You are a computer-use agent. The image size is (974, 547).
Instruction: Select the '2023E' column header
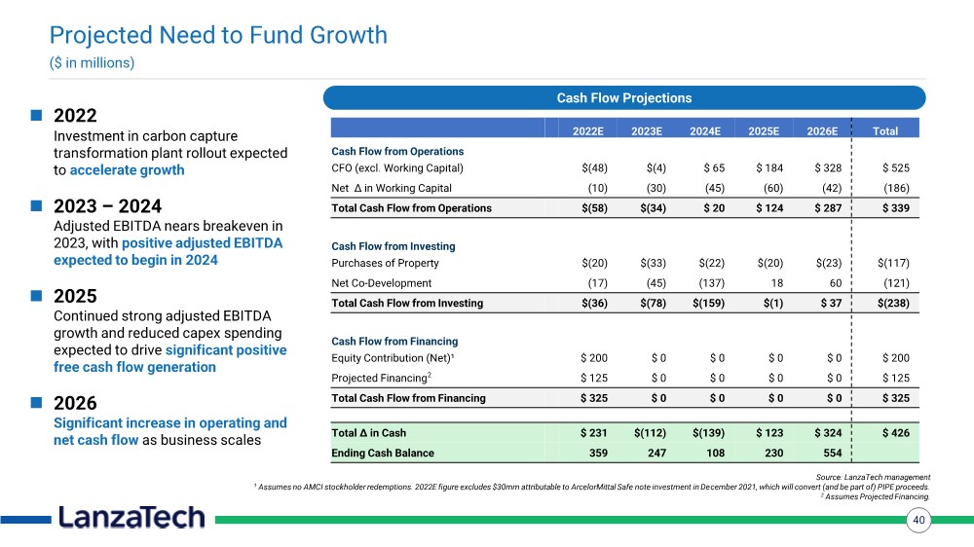pyautogui.click(x=647, y=131)
